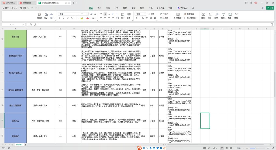Toggle Italic formatting
This screenshot has width=276, height=150.
click(x=64, y=18)
